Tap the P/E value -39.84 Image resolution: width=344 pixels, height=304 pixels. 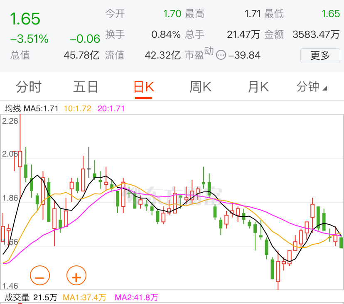[244, 55]
